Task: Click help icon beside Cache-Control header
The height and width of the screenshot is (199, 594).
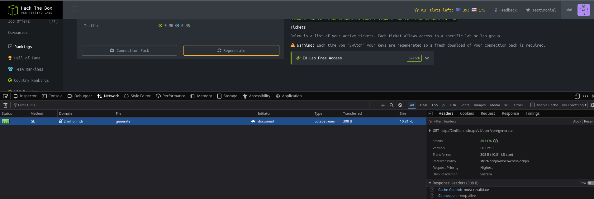Action: [x=432, y=190]
